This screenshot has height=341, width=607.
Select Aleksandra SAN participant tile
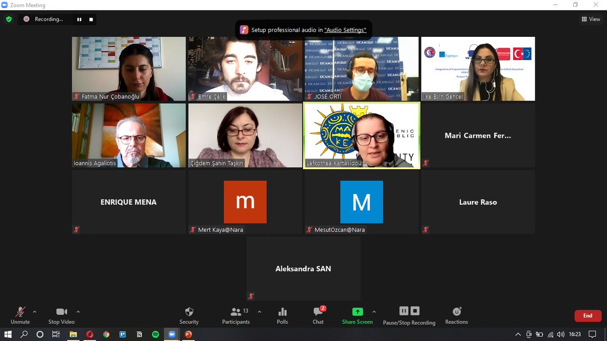click(x=303, y=269)
